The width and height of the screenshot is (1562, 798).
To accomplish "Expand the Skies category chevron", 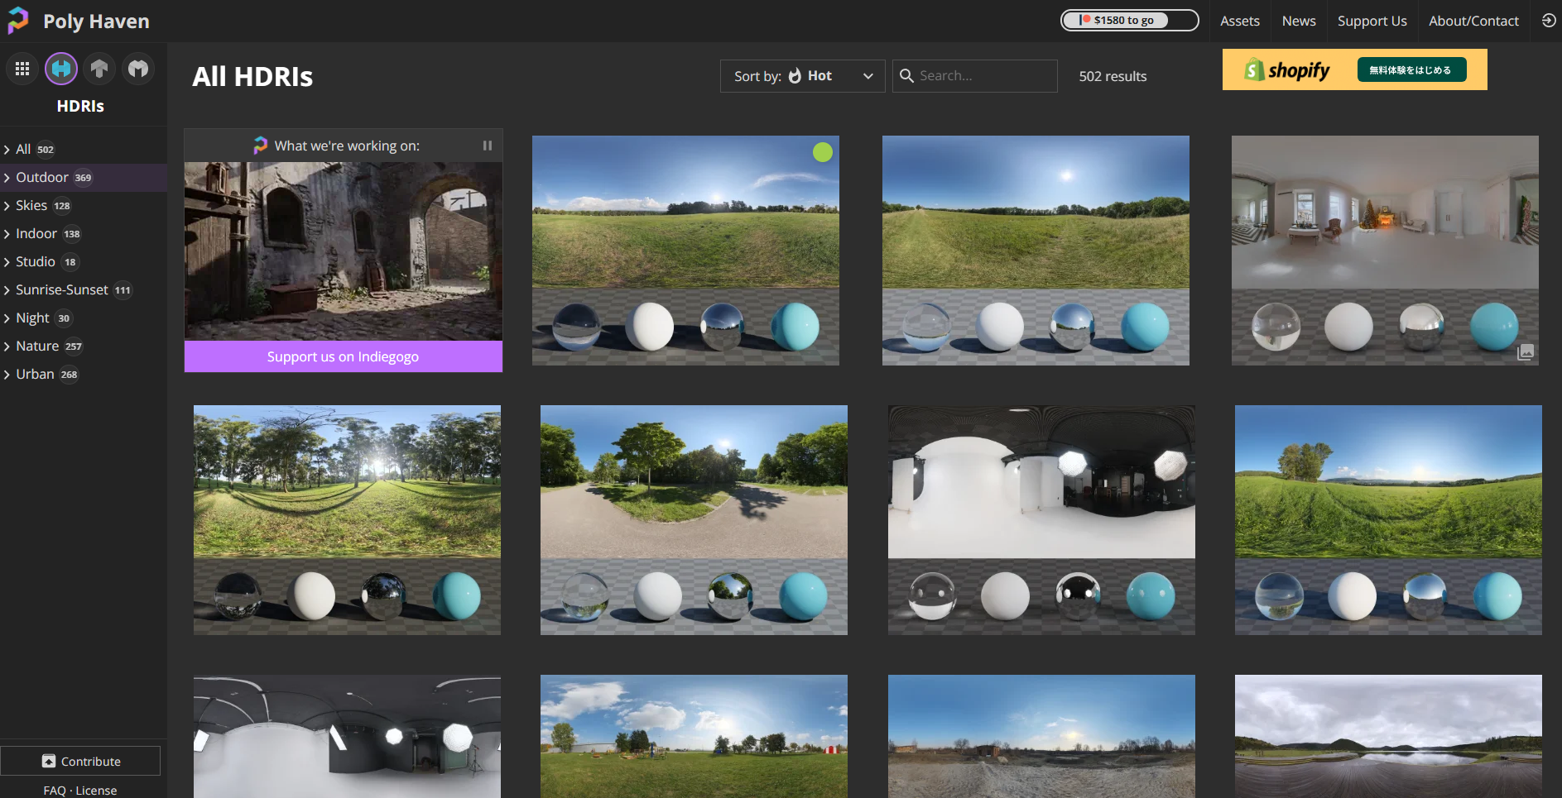I will (x=7, y=206).
